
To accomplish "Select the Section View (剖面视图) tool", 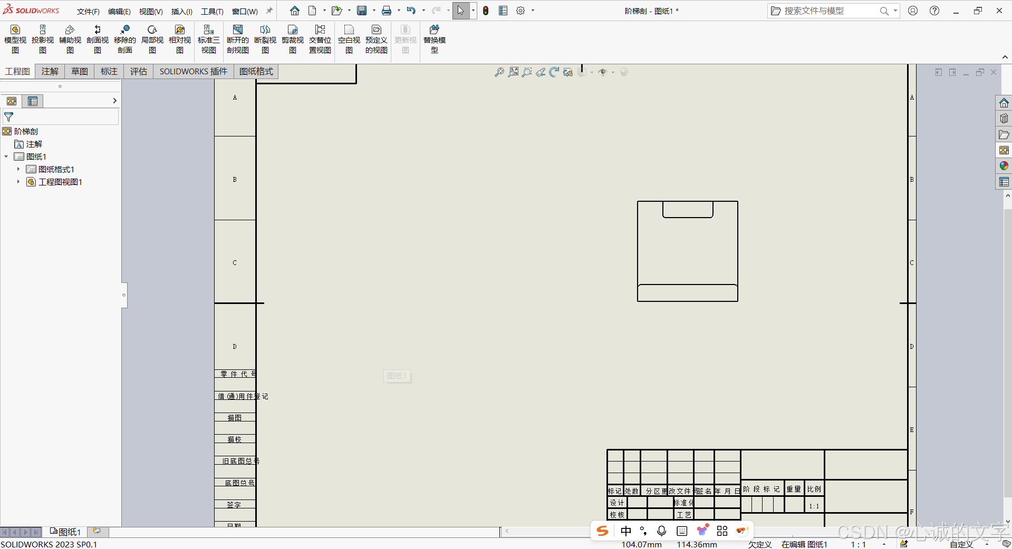I will 98,39.
